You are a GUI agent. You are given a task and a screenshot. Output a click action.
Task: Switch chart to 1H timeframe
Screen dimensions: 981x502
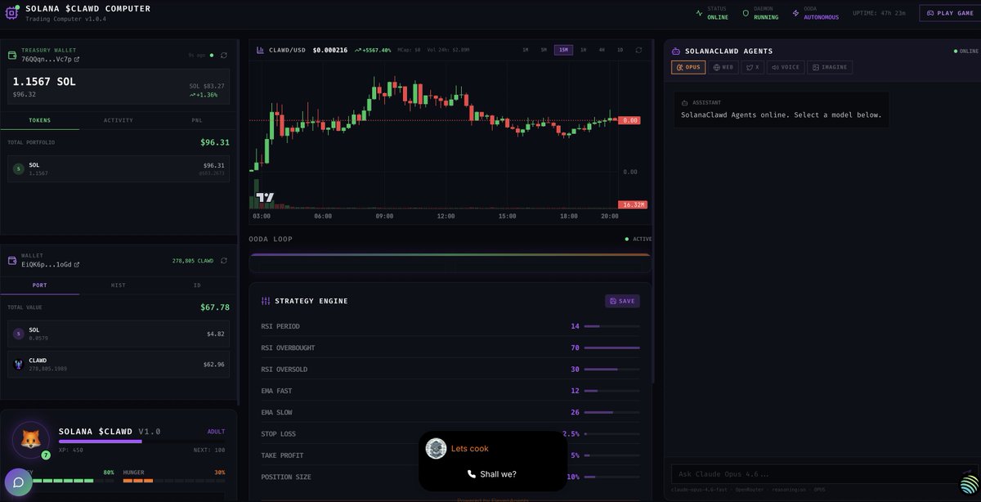coord(583,50)
